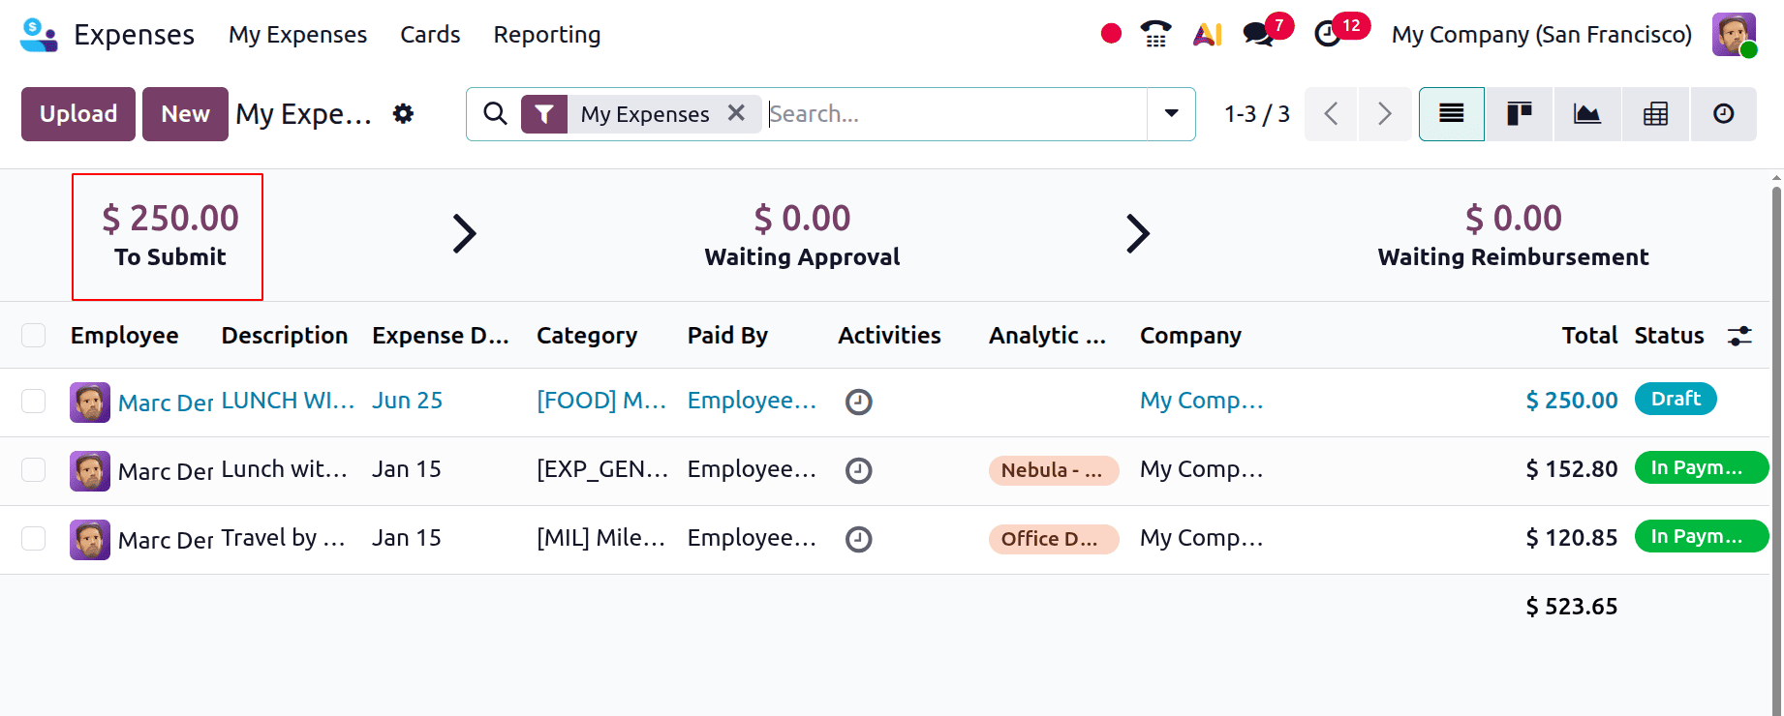Switch to pivot view

tap(1655, 114)
